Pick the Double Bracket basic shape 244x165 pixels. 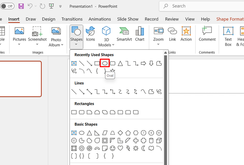pyautogui.click(x=74, y=156)
